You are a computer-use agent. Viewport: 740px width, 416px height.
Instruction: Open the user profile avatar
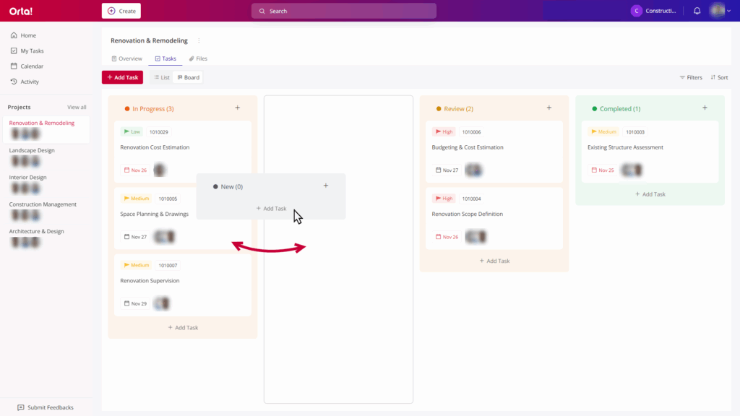pyautogui.click(x=717, y=11)
